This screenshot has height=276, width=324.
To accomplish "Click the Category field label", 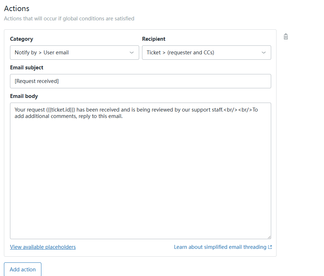I will point(21,39).
